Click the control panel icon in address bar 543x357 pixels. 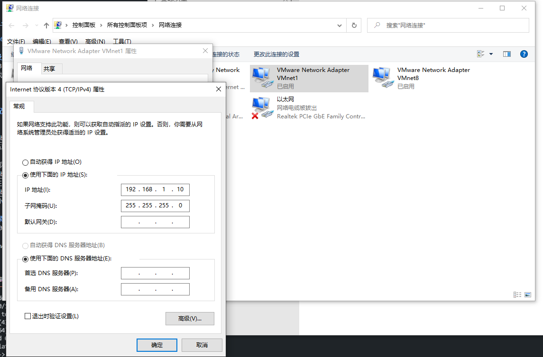(x=58, y=25)
